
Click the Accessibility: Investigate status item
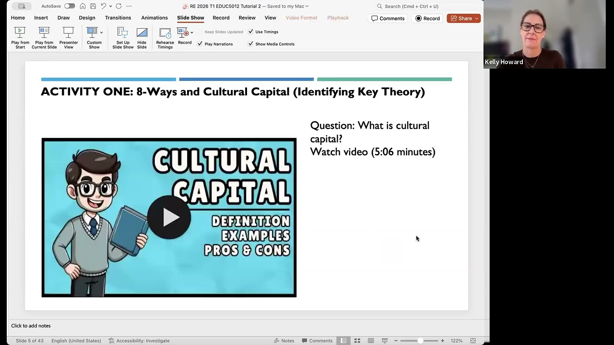(x=139, y=341)
